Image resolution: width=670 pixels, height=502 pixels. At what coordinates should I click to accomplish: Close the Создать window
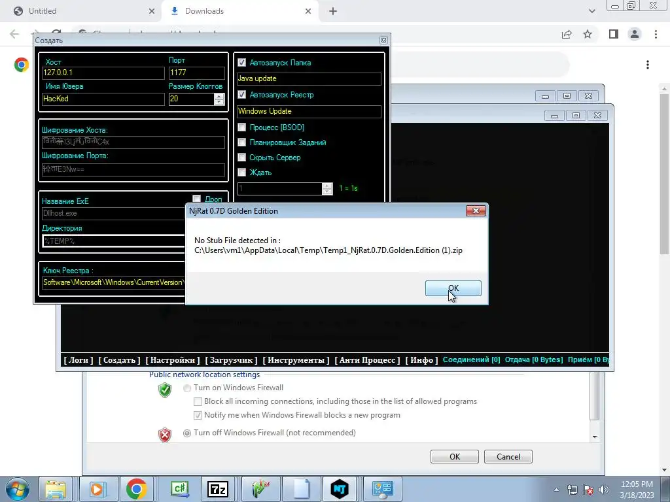pos(383,40)
